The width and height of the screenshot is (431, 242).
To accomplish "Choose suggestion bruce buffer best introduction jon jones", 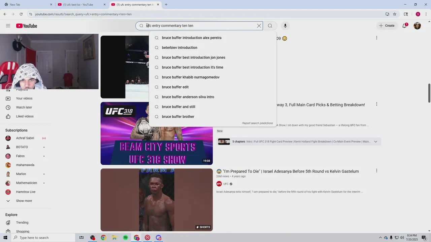I will 213,57.
